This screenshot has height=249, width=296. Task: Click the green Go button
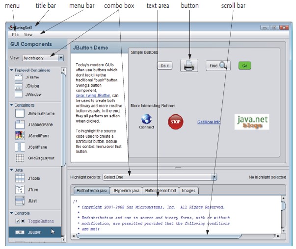(244, 65)
